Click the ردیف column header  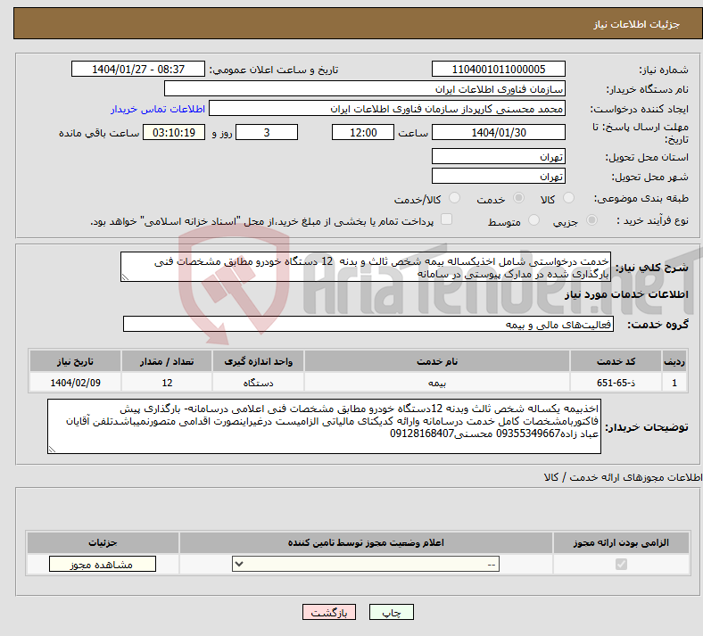click(x=674, y=361)
